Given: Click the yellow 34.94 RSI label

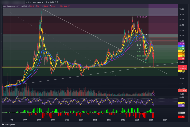Looking at the screenshot, I should 181,103.
